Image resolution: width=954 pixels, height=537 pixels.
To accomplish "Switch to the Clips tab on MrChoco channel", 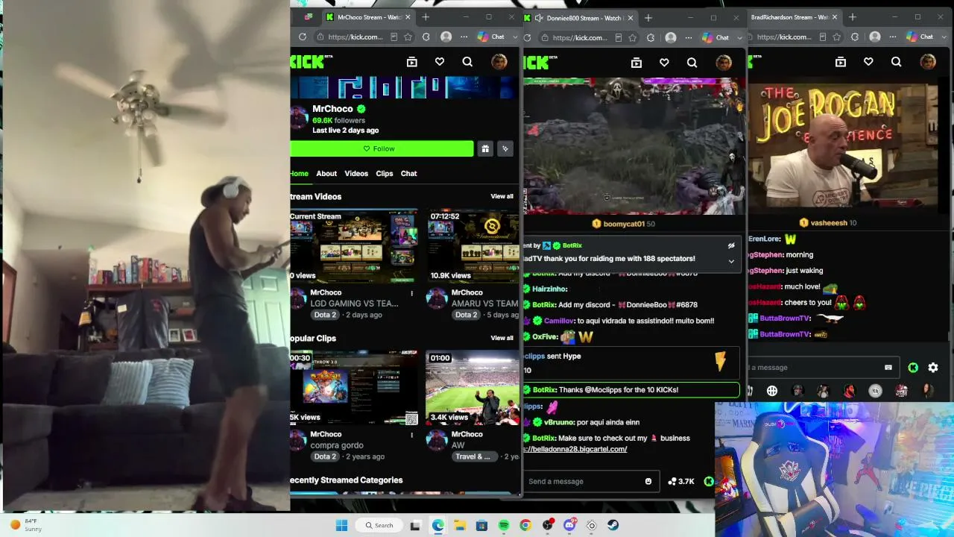I will [385, 174].
